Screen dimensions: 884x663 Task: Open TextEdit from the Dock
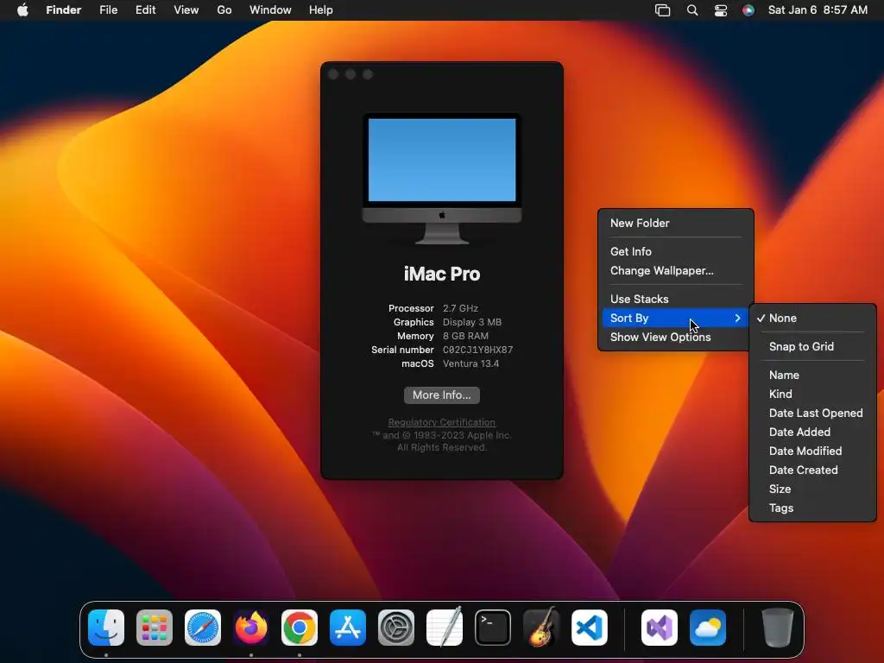445,628
